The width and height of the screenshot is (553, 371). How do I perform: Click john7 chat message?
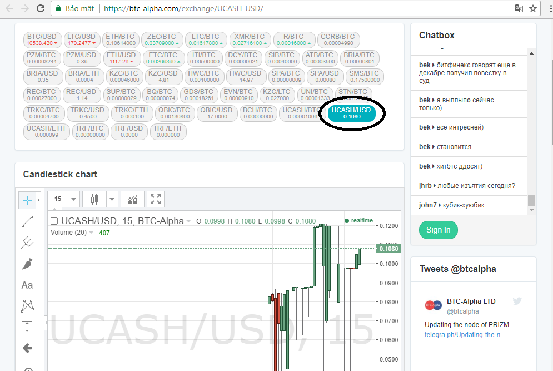click(x=469, y=205)
